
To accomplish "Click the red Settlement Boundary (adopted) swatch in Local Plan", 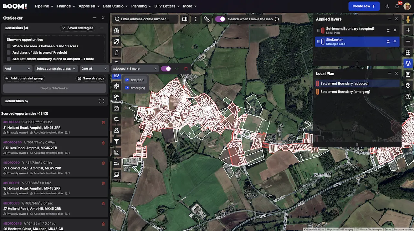I will (x=317, y=83).
